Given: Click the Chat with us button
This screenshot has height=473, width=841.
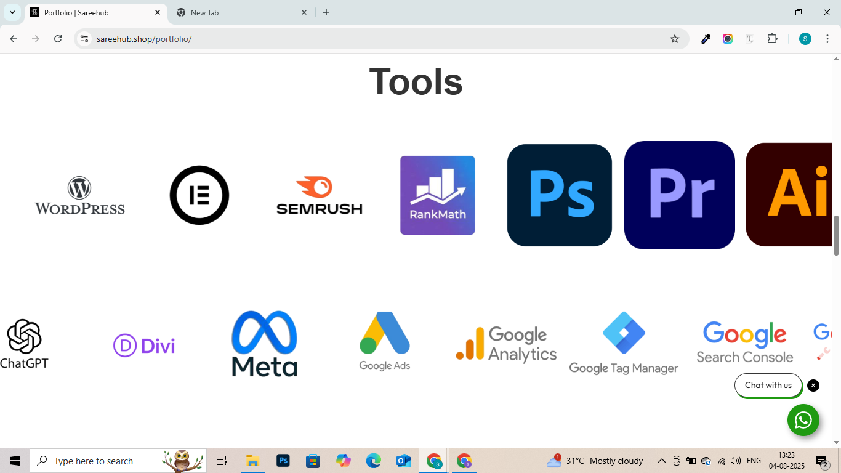Looking at the screenshot, I should 768,386.
